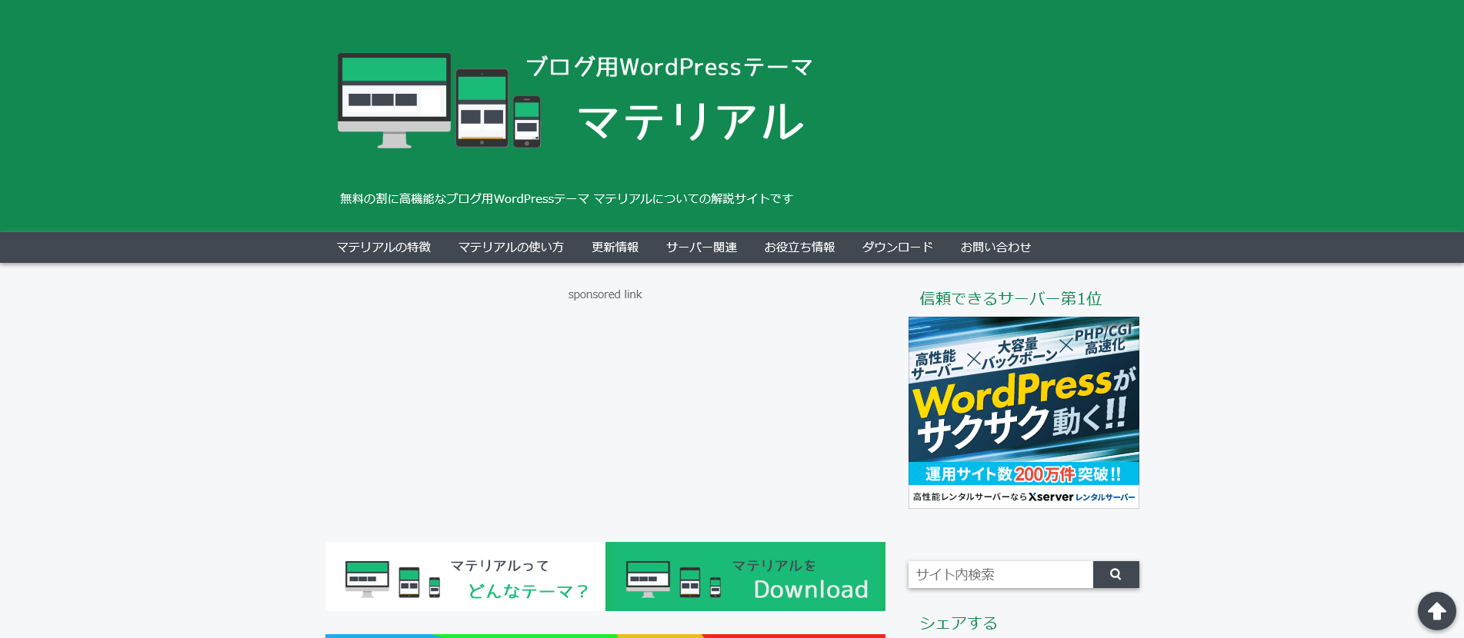This screenshot has width=1464, height=638.
Task: Click the サイト内検索 search field
Action: 1000,575
